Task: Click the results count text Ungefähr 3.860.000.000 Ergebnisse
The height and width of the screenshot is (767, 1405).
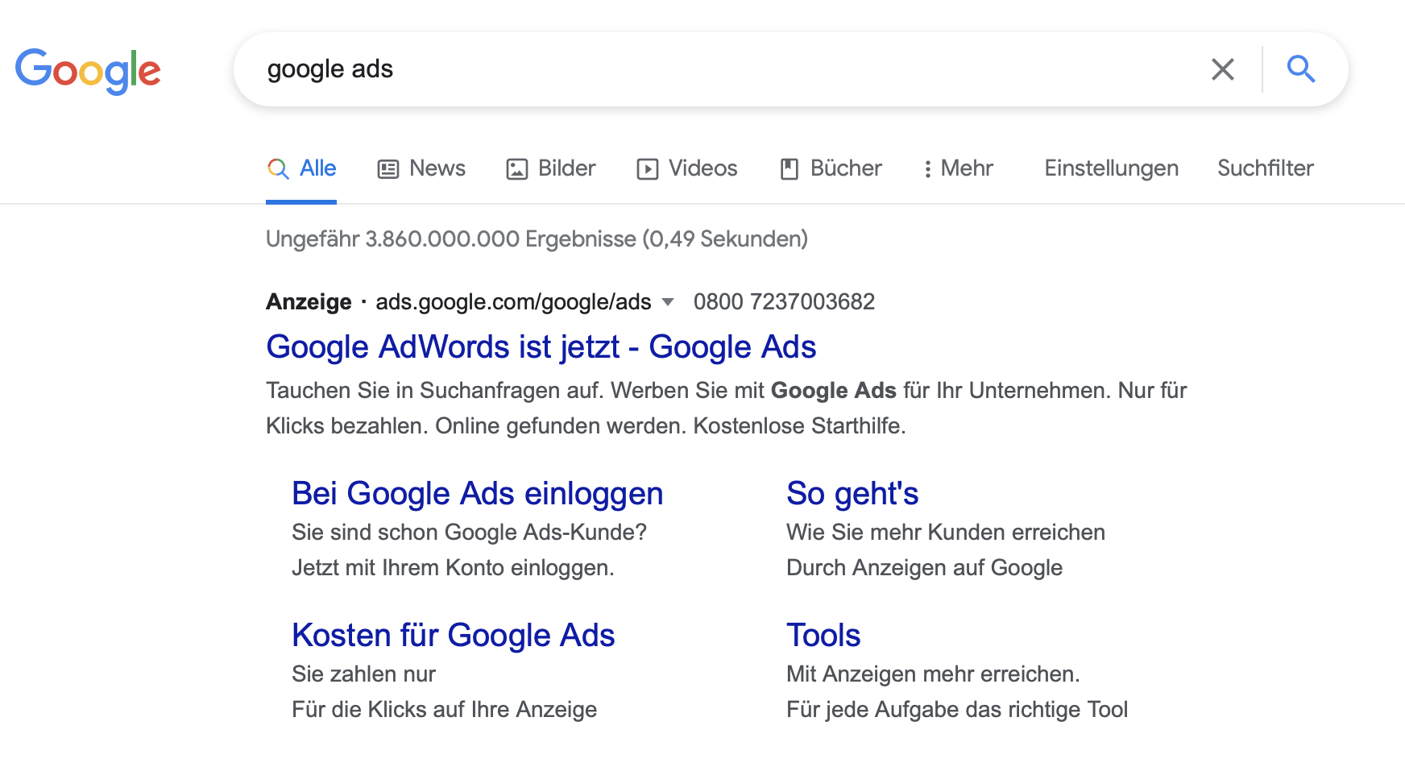Action: click(450, 238)
